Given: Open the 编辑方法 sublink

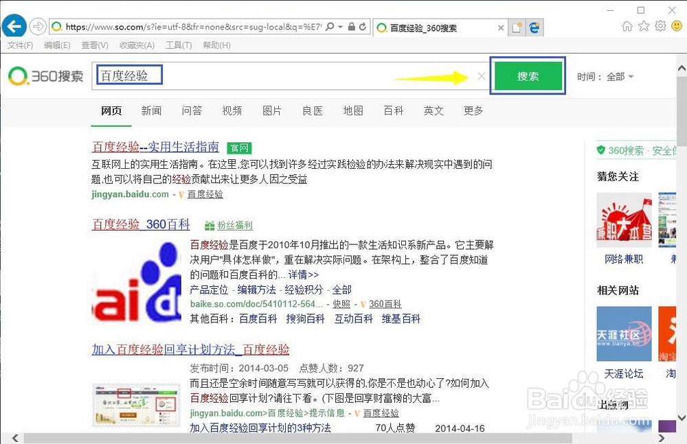Looking at the screenshot, I should coord(257,290).
